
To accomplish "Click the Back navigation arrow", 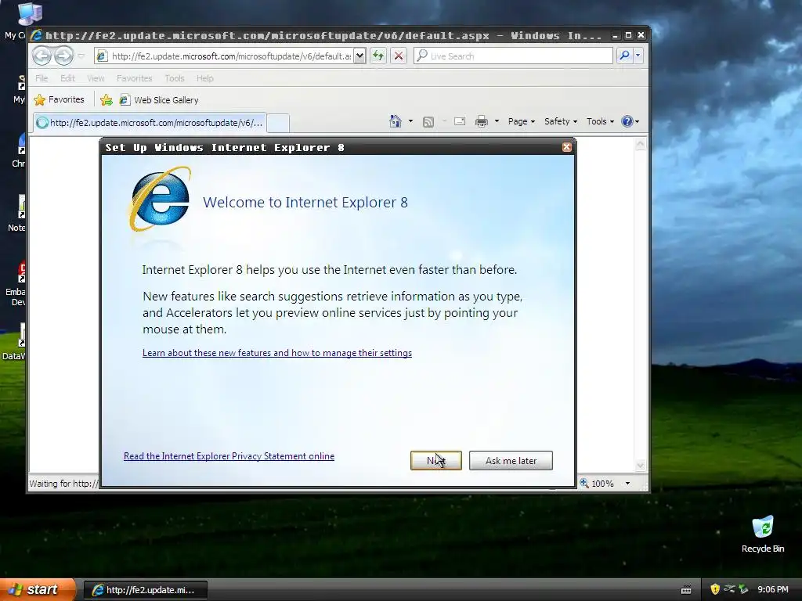I will tap(42, 56).
